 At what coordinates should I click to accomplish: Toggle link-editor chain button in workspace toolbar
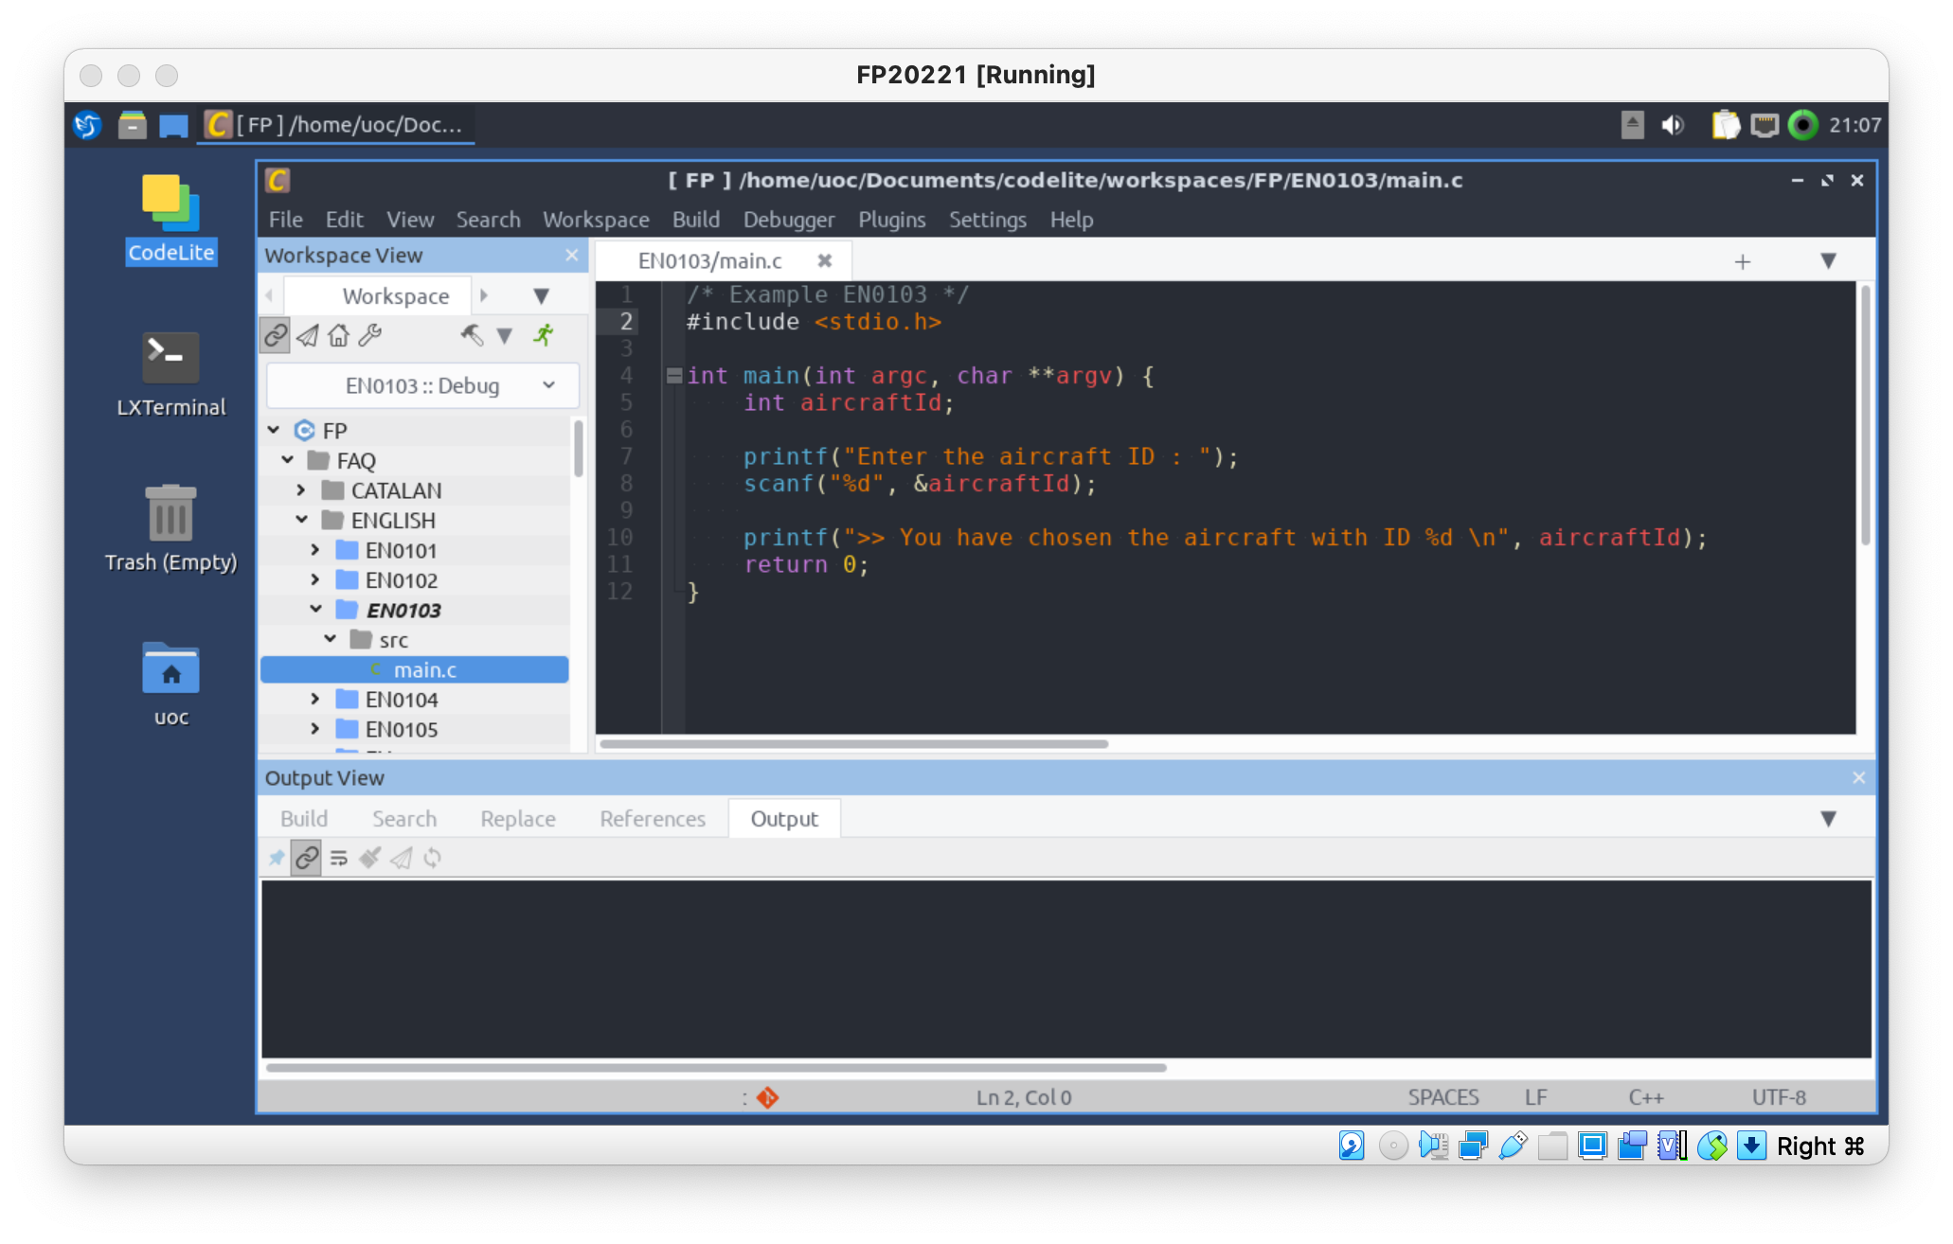pos(276,335)
